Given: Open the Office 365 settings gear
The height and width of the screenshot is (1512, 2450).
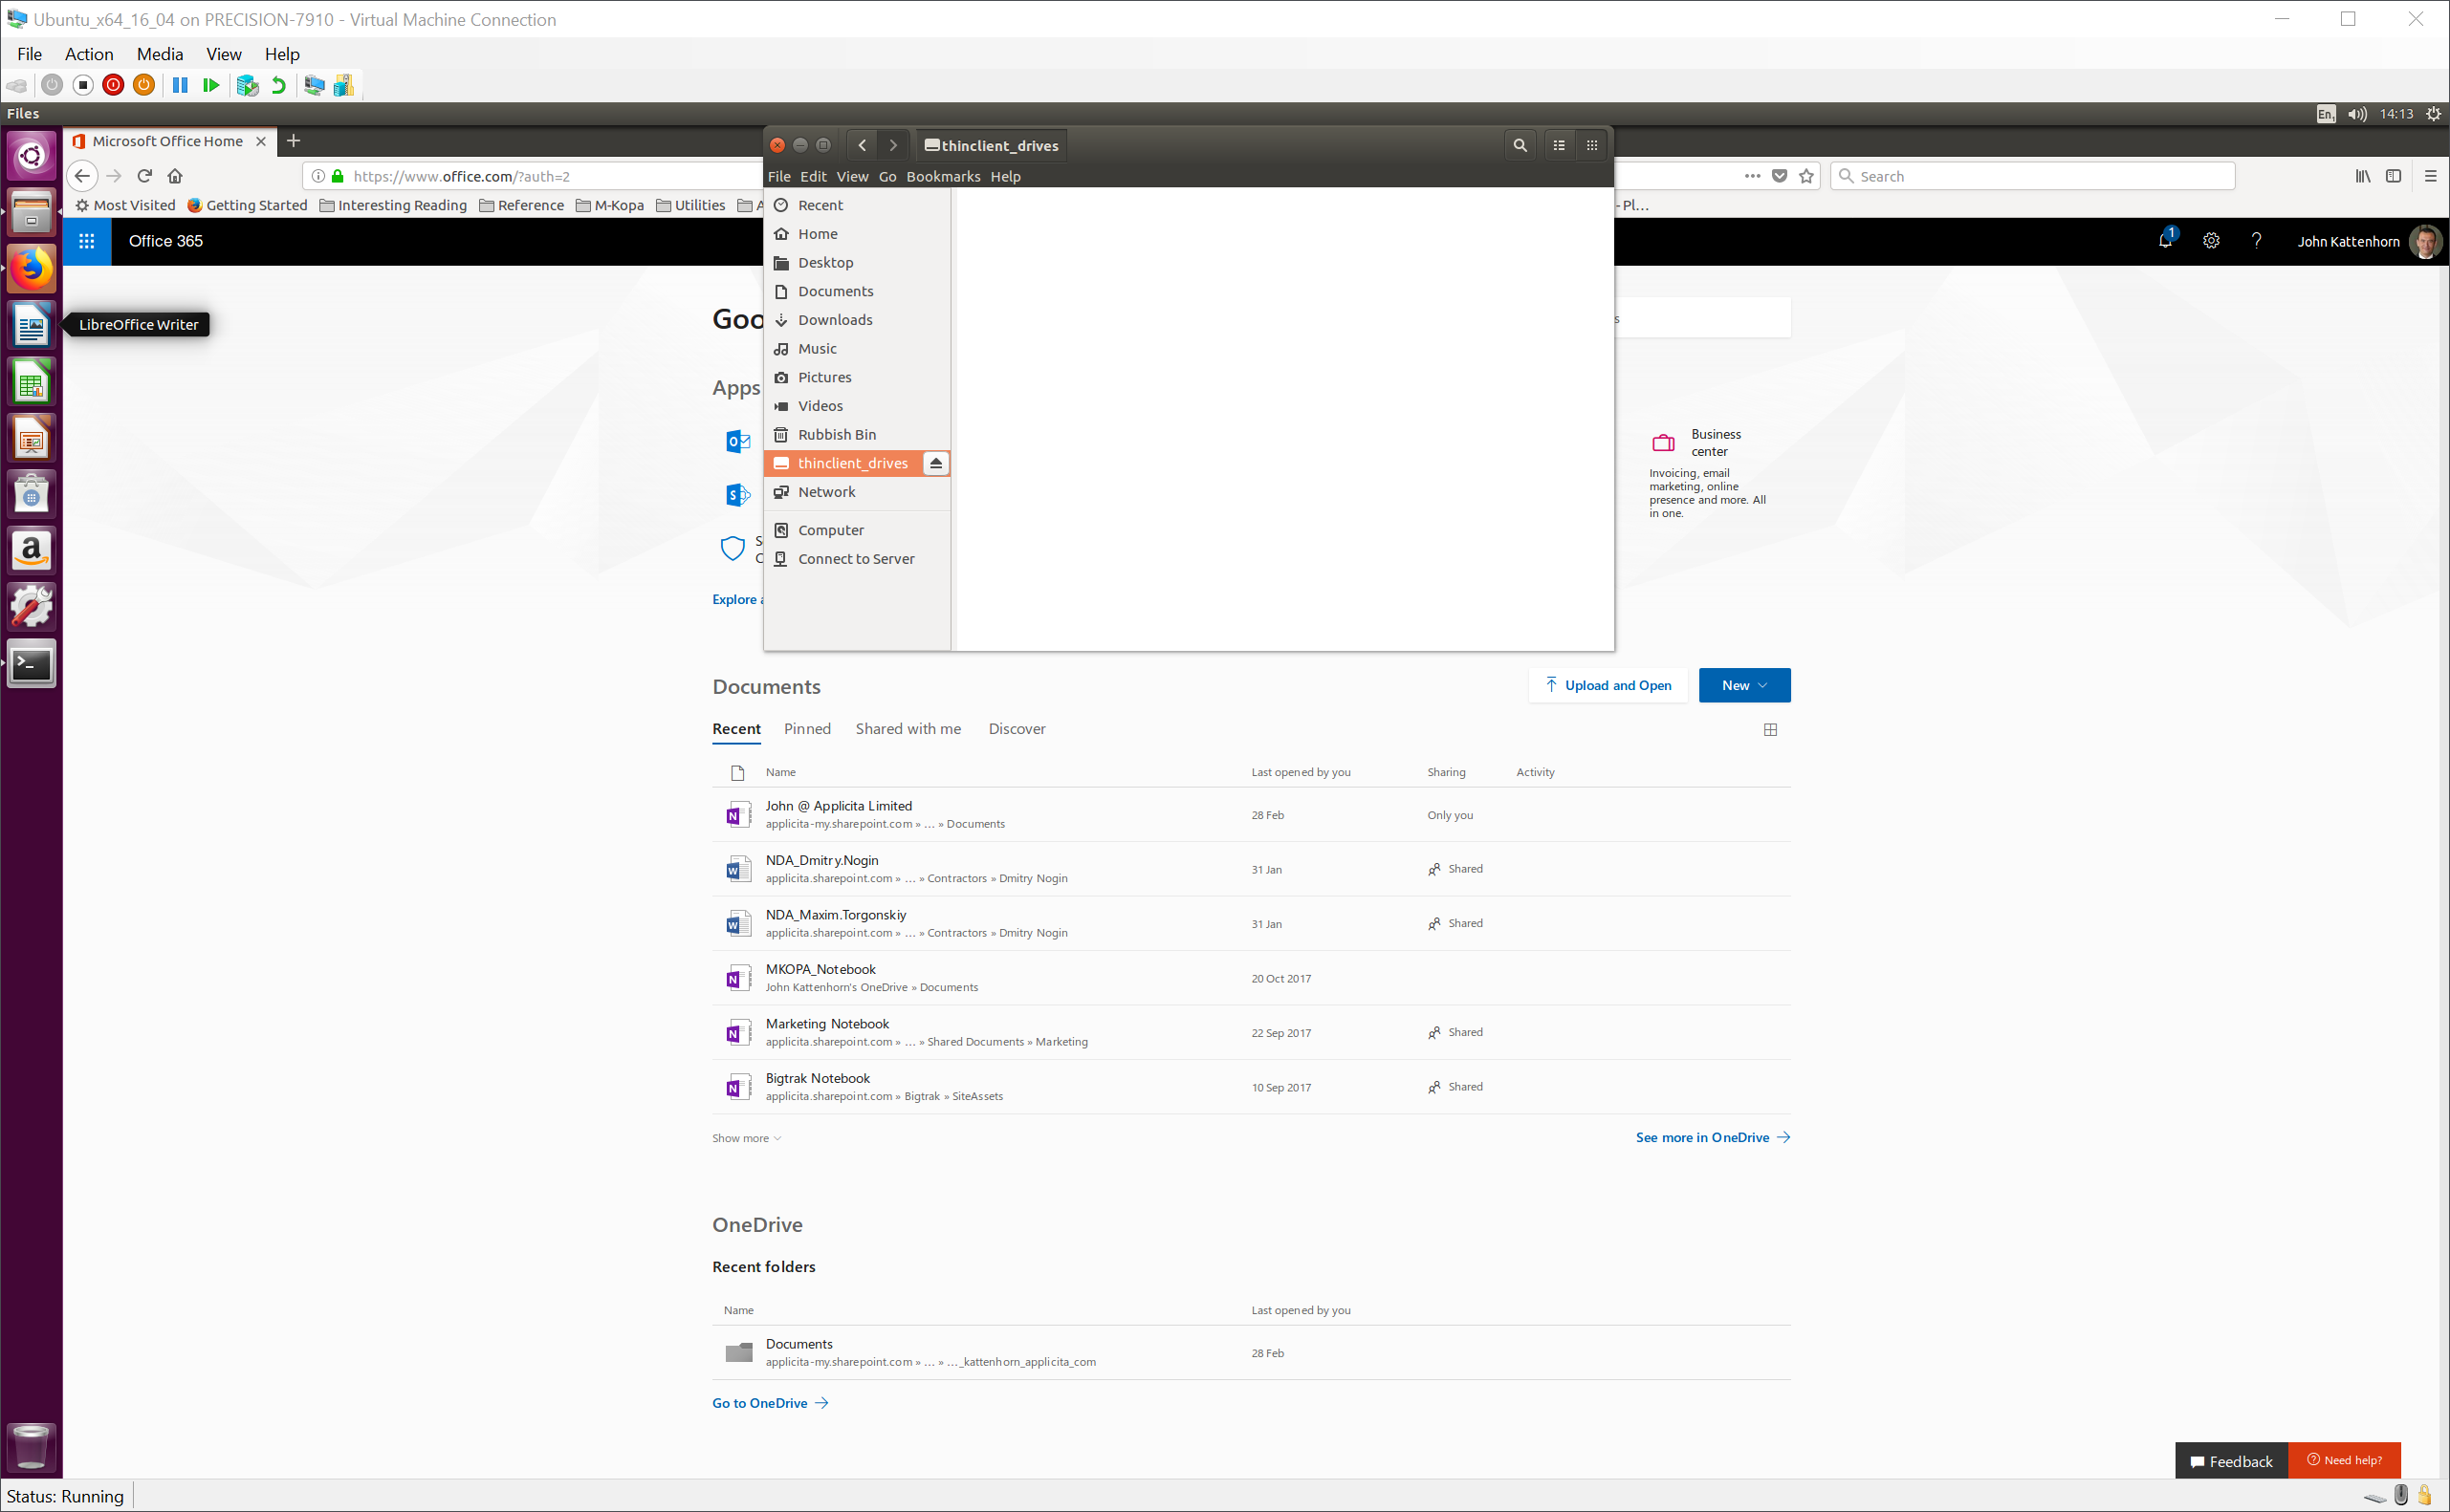Looking at the screenshot, I should point(2210,241).
